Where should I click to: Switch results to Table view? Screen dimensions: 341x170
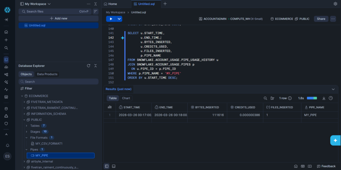click(113, 98)
